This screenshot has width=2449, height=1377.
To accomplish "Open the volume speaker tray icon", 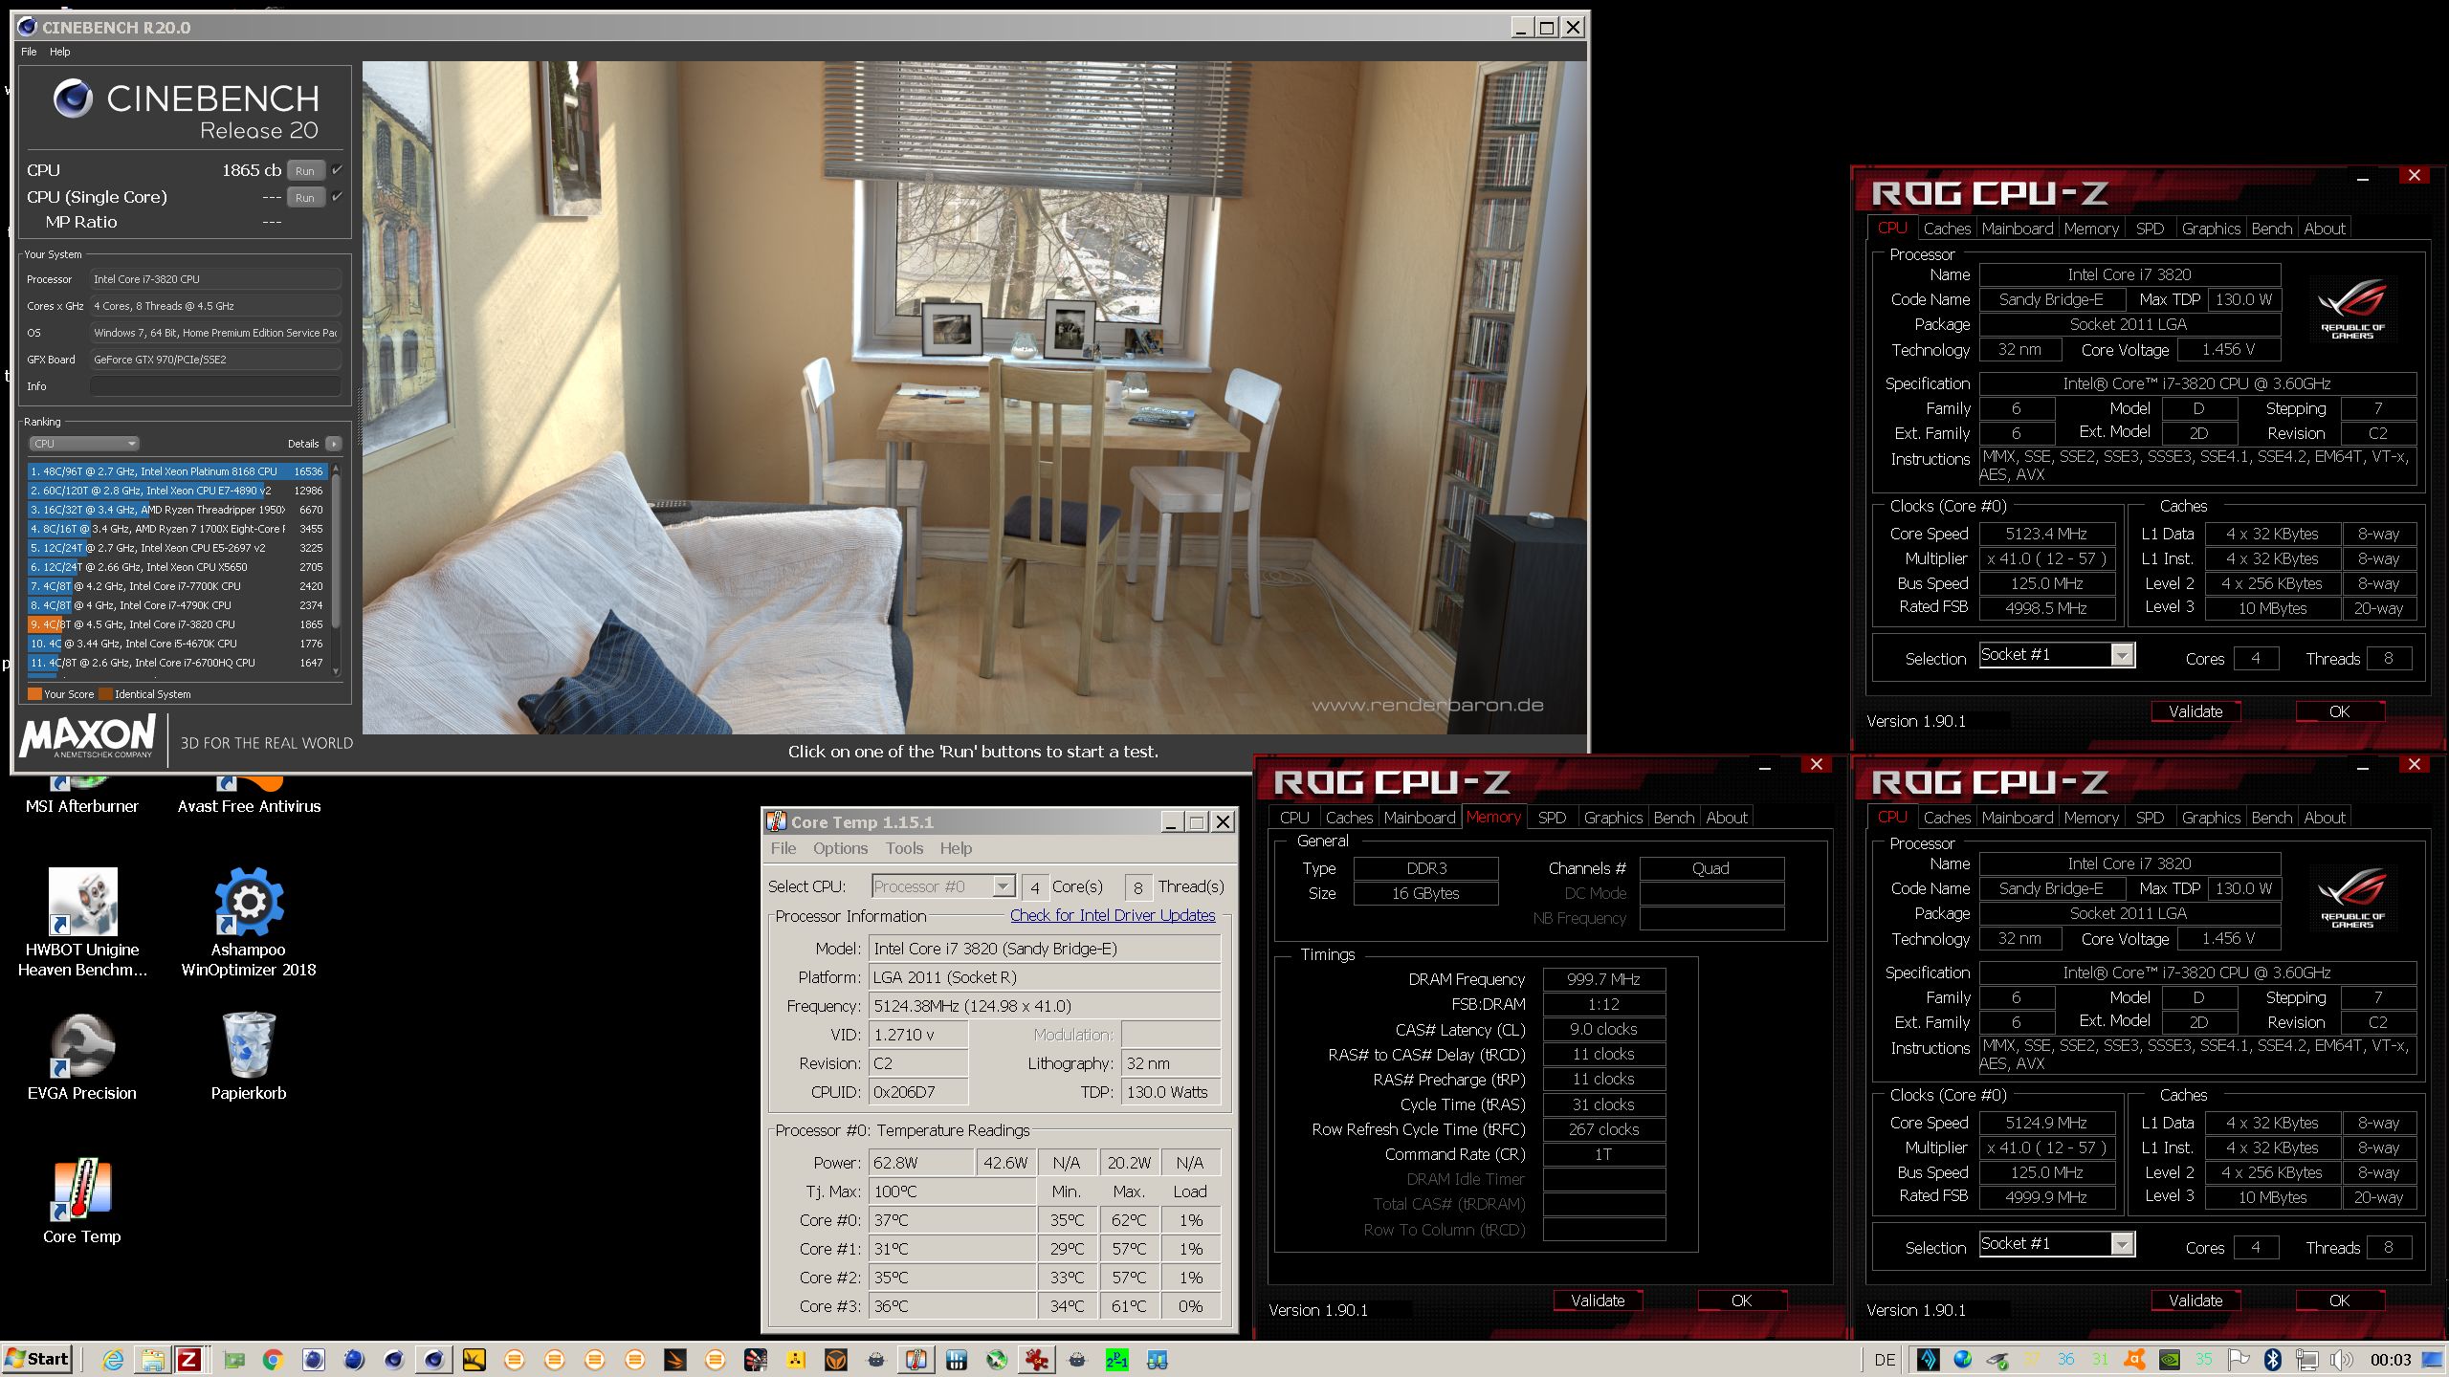I will point(2341,1360).
